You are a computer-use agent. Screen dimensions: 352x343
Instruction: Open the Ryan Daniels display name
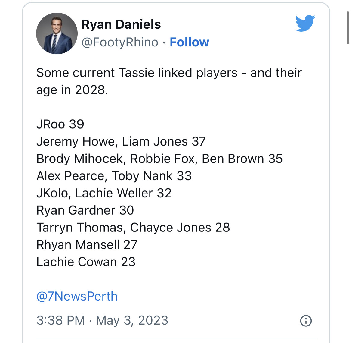(121, 24)
